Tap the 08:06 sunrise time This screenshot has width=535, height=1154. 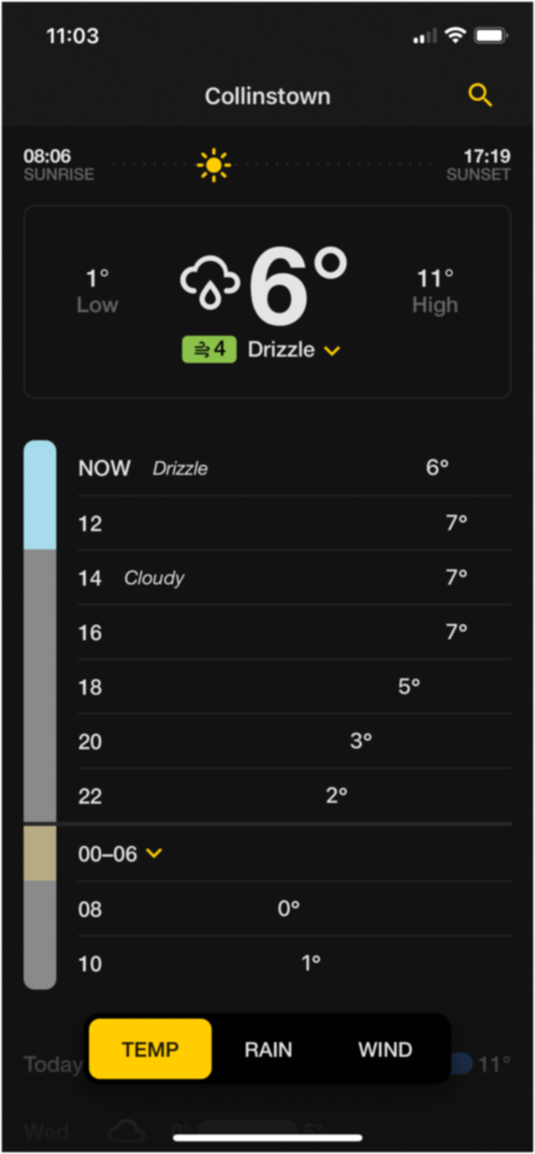(47, 156)
